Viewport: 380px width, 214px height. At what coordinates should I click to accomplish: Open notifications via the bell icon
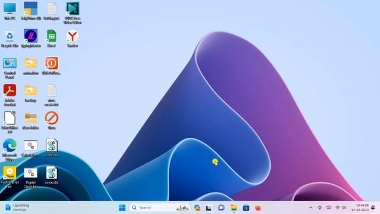(x=373, y=207)
